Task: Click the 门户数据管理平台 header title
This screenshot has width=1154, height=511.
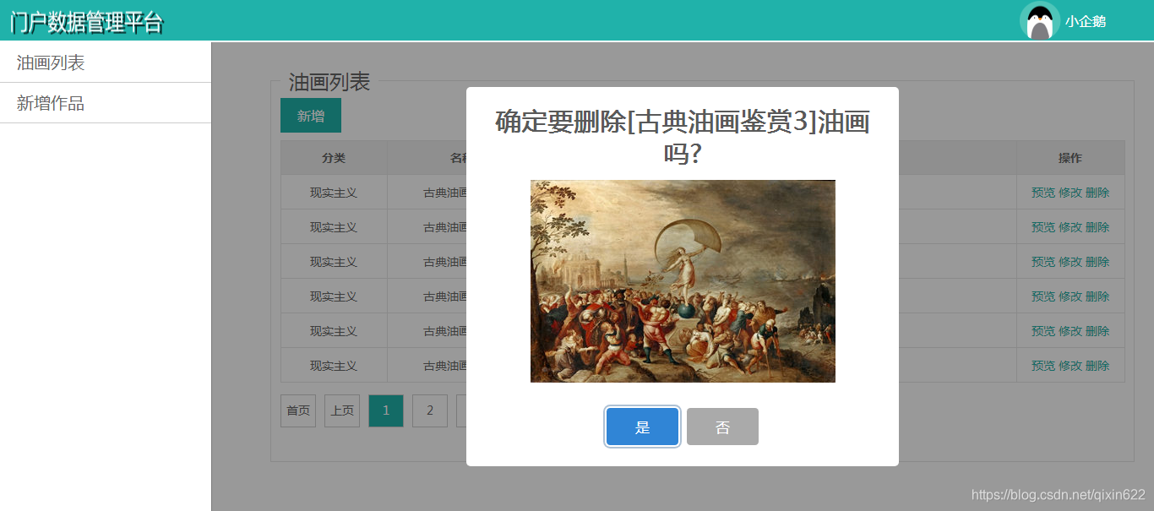Action: (86, 22)
